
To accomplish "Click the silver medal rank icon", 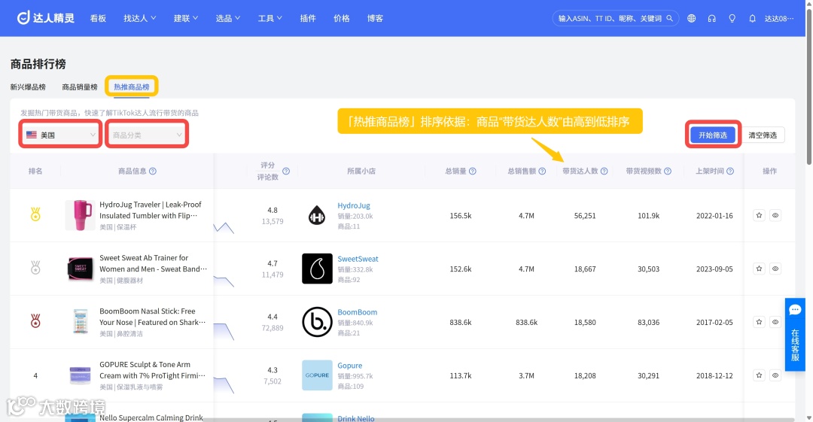I will tap(35, 268).
